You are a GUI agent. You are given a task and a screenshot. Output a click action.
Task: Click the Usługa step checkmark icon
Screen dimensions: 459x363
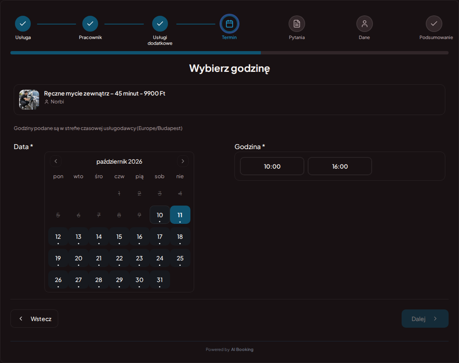(x=23, y=24)
